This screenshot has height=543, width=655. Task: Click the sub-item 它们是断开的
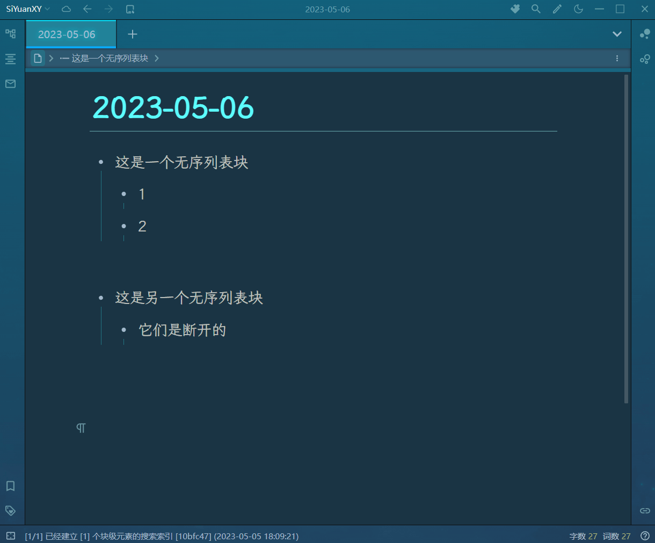click(183, 330)
